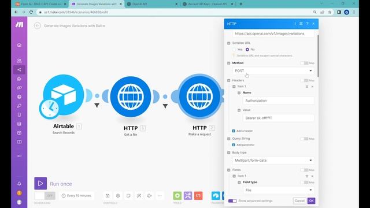The height and width of the screenshot is (208, 370).
Task: Collapse the Headers section
Action: click(229, 80)
